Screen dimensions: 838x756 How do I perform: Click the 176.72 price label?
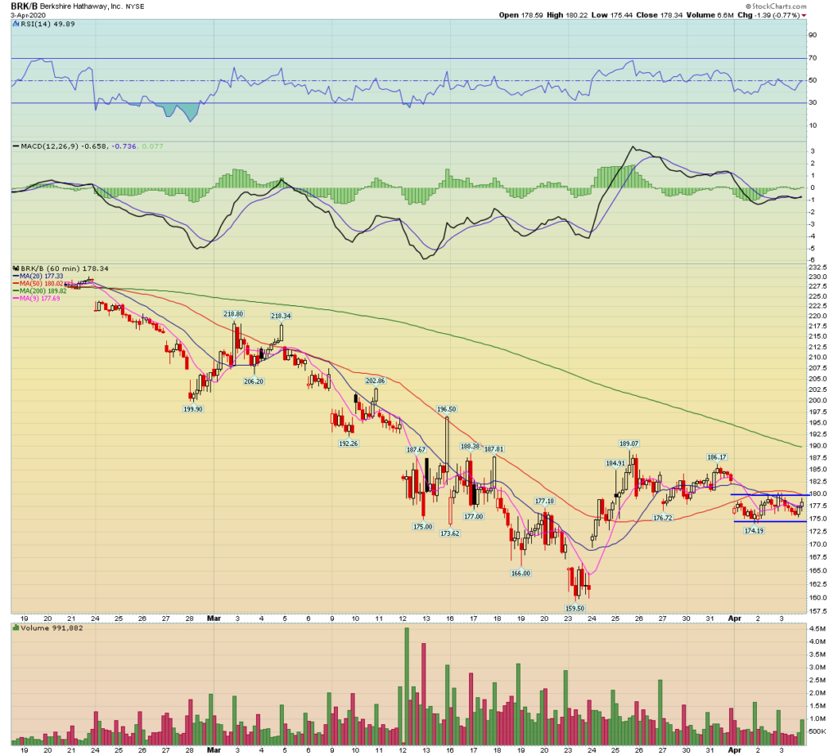663,518
